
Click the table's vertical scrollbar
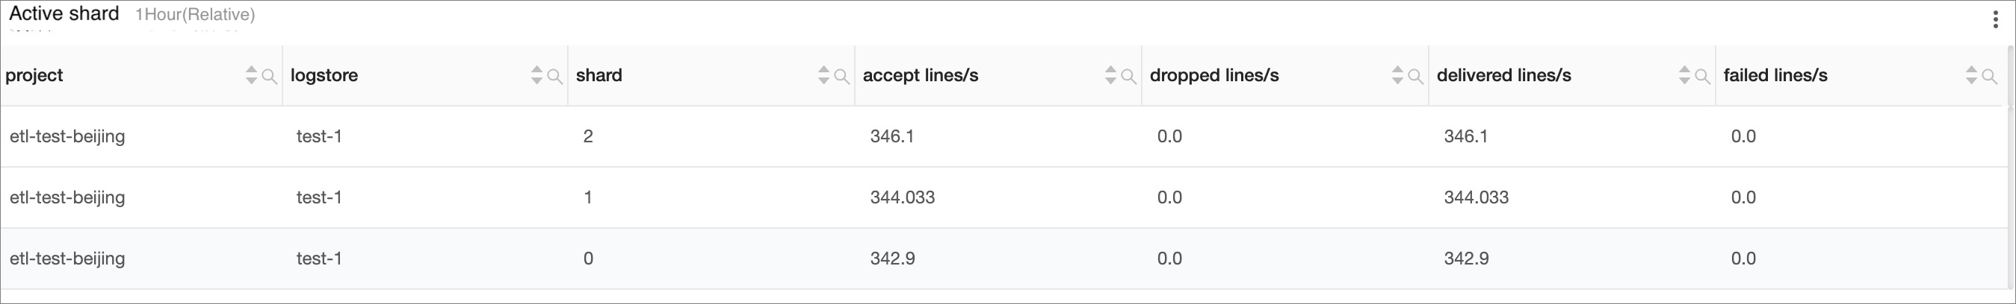click(x=2012, y=171)
